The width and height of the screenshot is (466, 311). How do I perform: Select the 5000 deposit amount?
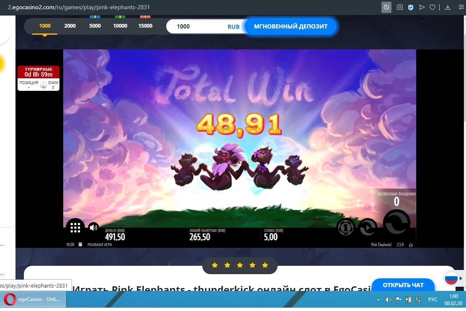tap(95, 26)
